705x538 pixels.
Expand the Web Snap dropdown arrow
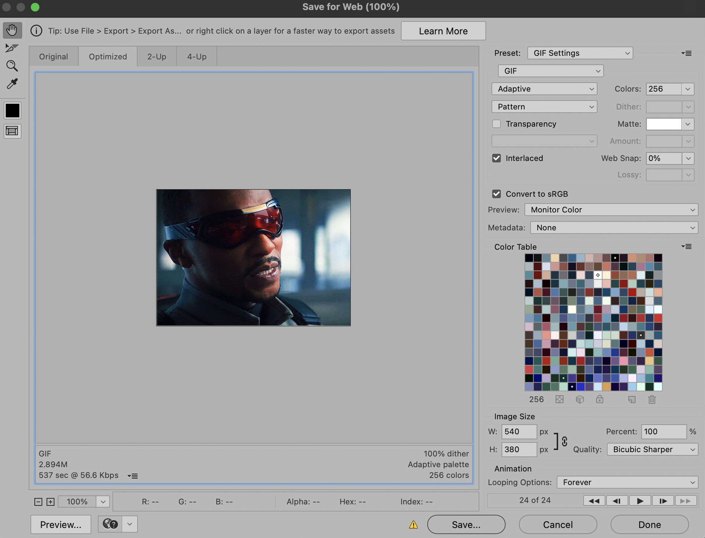click(x=688, y=158)
